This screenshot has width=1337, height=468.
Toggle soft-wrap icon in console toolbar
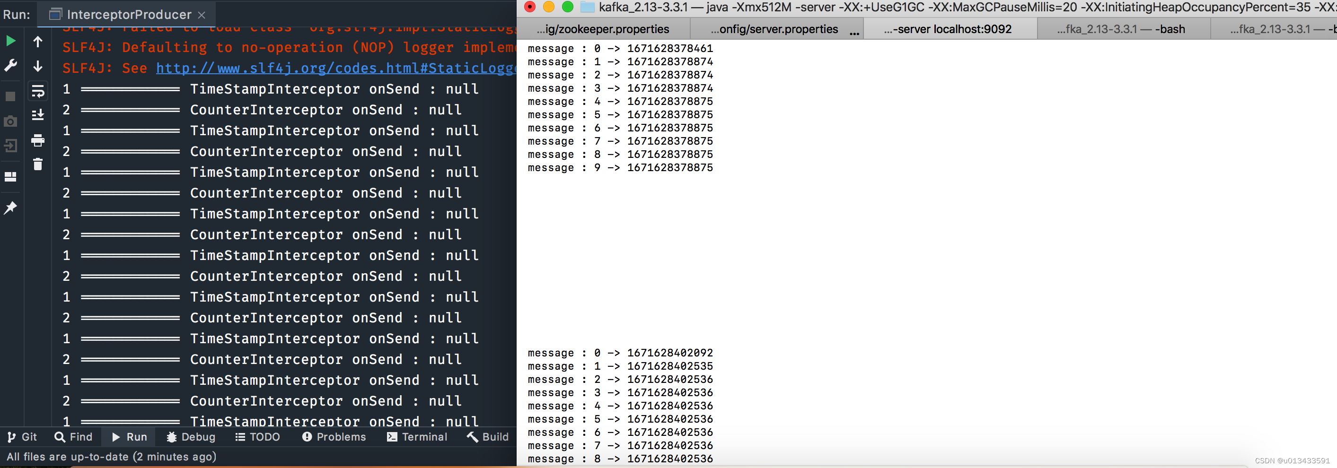[x=38, y=91]
